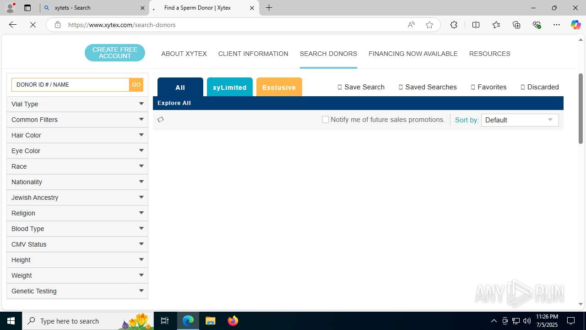Open FINANCING NOW AVAILABLE page
The image size is (586, 330).
pyautogui.click(x=413, y=54)
